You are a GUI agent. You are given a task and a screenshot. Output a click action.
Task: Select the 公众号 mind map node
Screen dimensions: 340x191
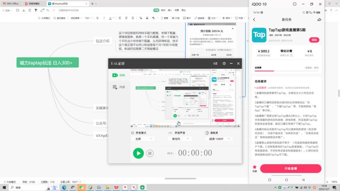(101, 123)
